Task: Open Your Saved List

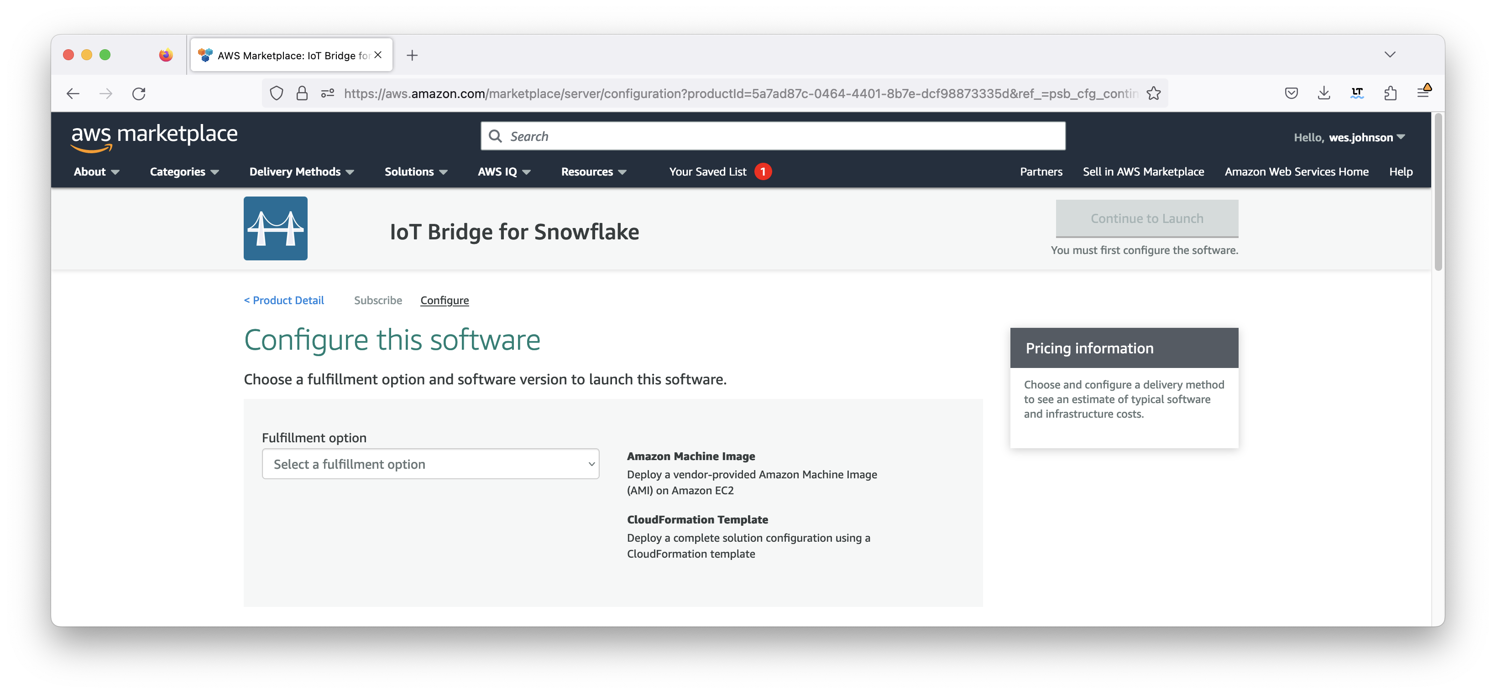Action: coord(707,172)
